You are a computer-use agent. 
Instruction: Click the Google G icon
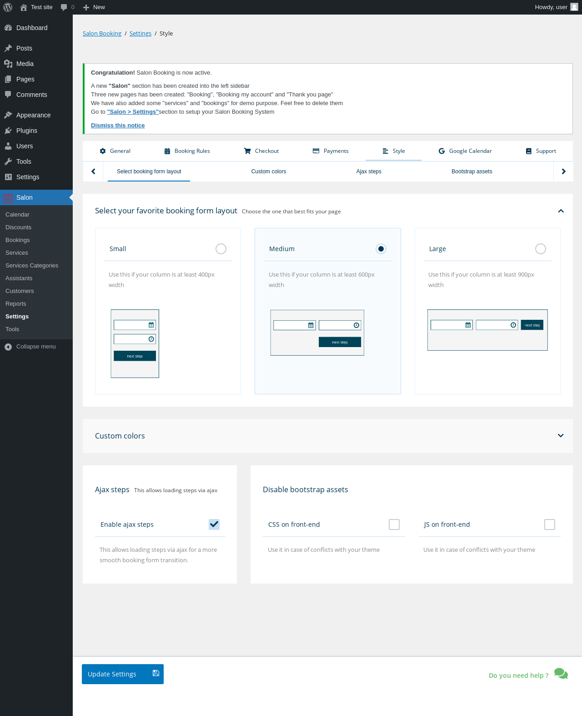tap(442, 151)
